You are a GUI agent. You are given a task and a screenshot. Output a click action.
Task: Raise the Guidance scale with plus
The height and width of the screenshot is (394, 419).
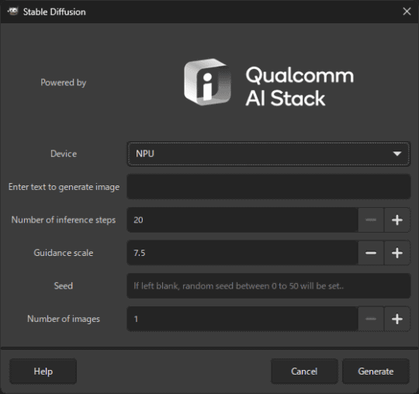pos(397,253)
